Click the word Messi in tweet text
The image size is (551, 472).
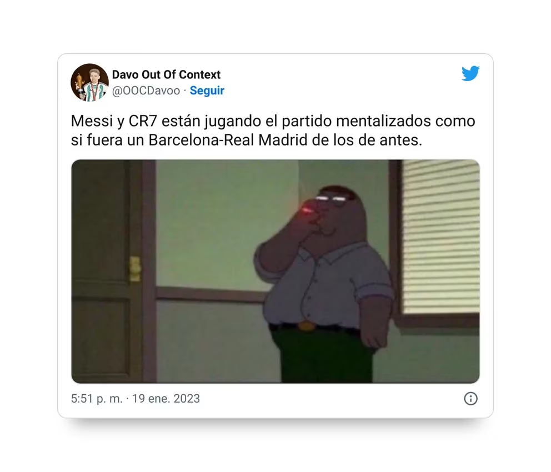tap(92, 121)
